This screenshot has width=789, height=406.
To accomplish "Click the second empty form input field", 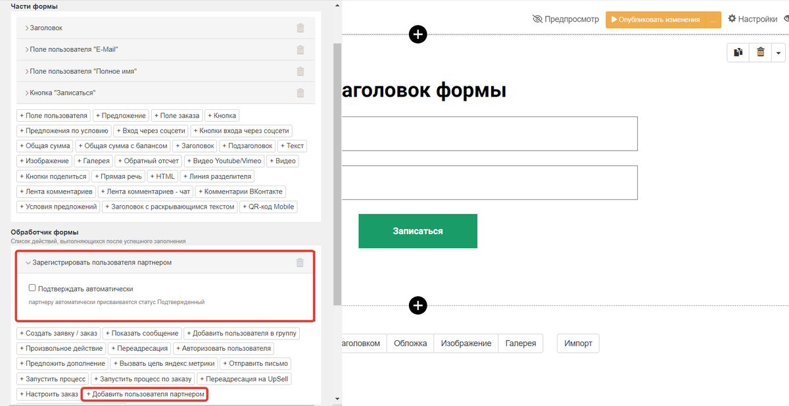I will click(489, 182).
